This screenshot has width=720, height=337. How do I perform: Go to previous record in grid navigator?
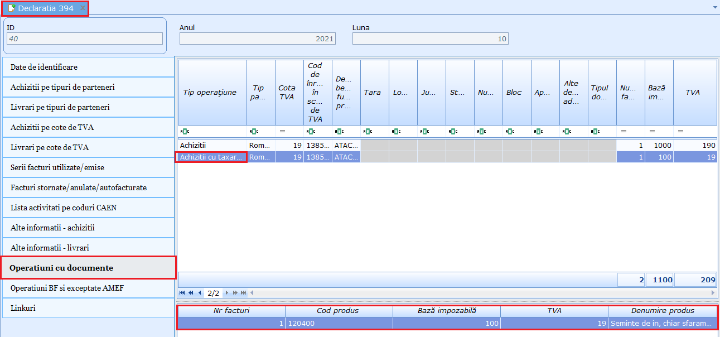tap(200, 292)
